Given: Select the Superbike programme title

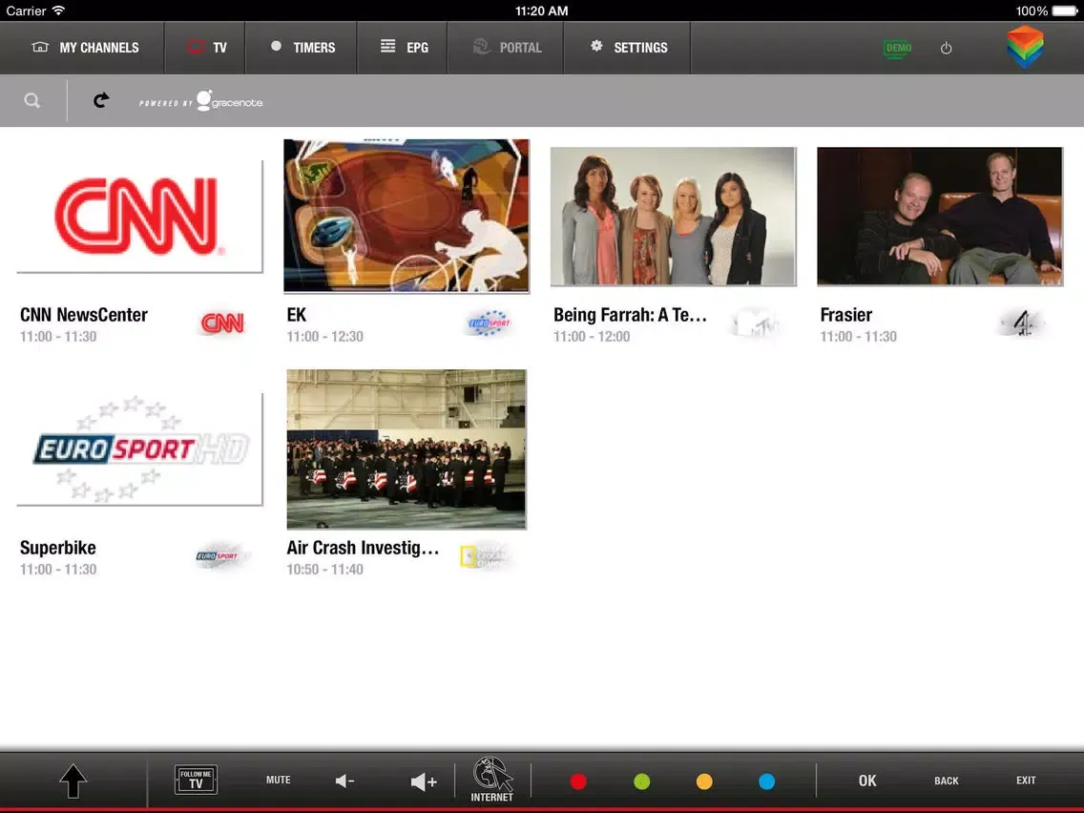Looking at the screenshot, I should point(58,549).
